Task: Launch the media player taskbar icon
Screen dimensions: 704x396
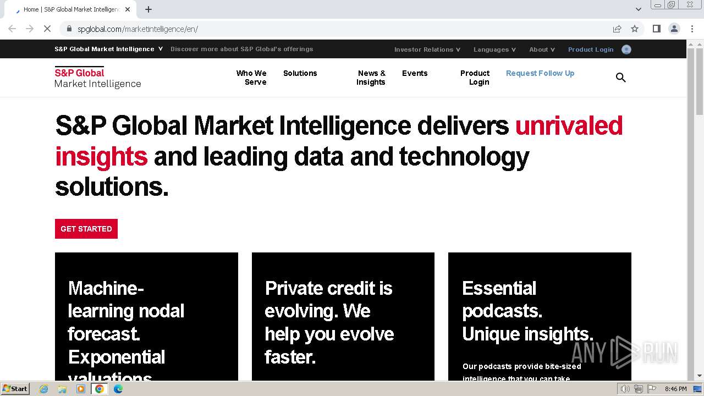Action: 81,389
